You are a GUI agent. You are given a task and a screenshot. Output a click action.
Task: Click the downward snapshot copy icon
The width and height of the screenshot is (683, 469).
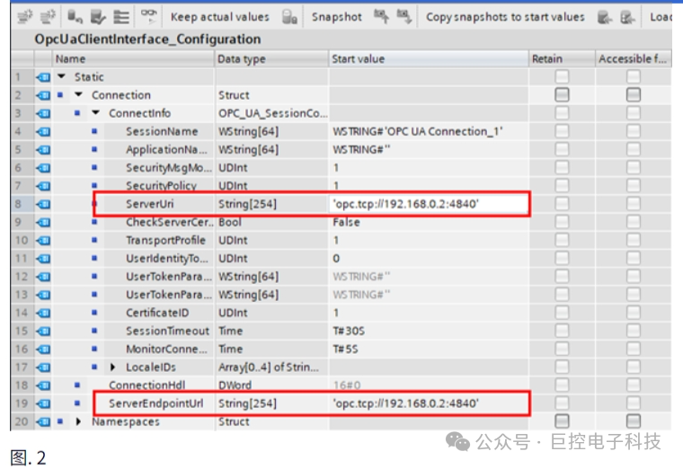point(404,17)
